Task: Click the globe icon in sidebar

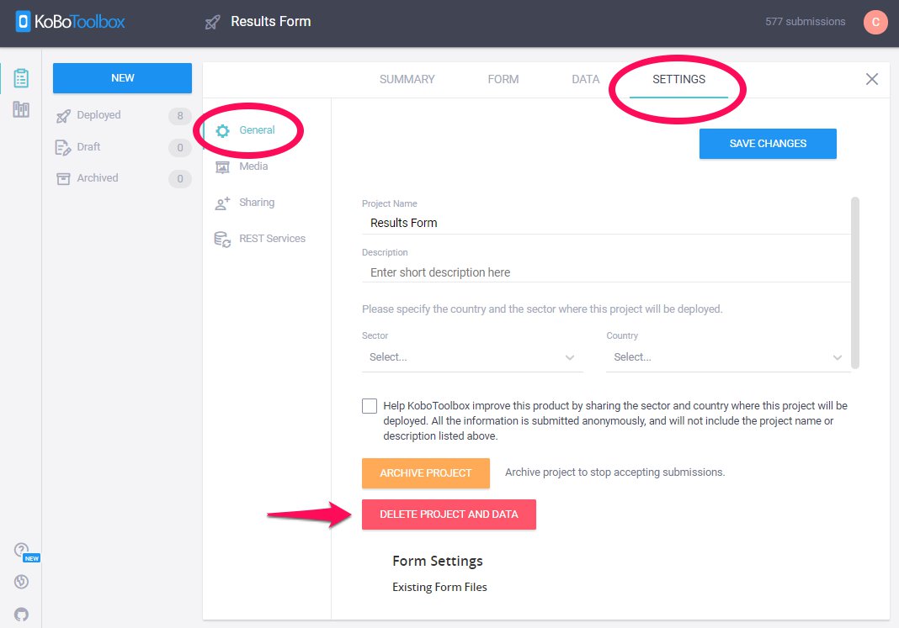Action: pos(22,582)
